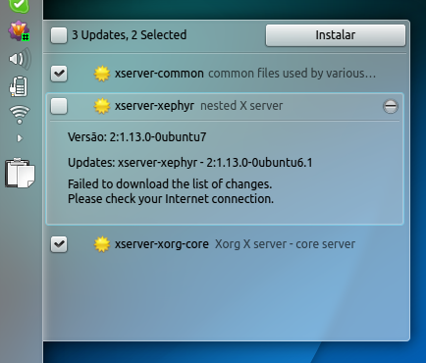Click the sun icon beside xserver-xorg-core
Image resolution: width=426 pixels, height=363 pixels.
click(x=102, y=244)
